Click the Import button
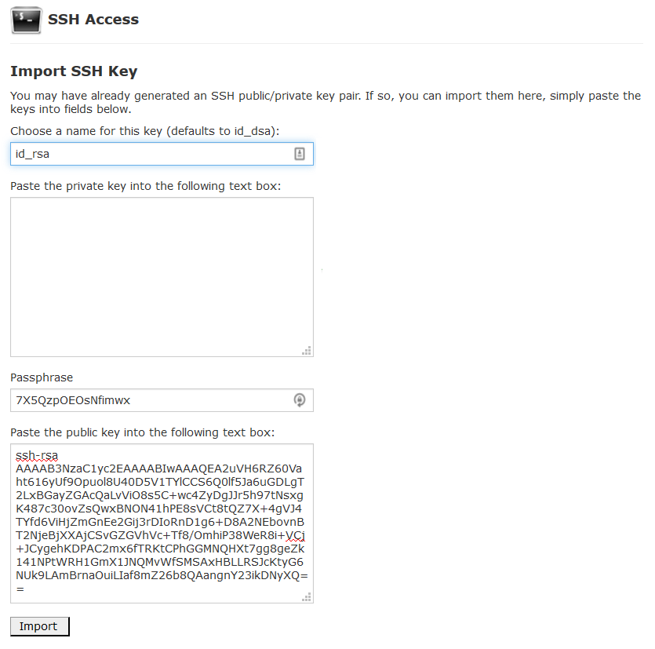Screen dimensions: 655x649 [x=40, y=626]
